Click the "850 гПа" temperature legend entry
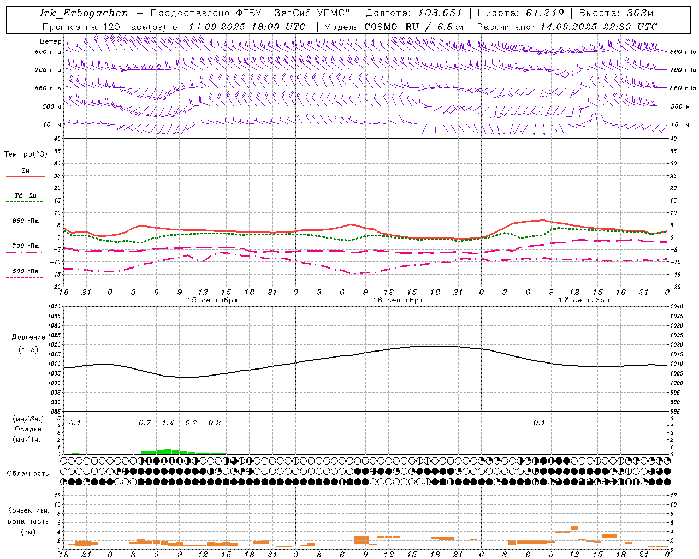This screenshot has width=699, height=559. (26, 221)
